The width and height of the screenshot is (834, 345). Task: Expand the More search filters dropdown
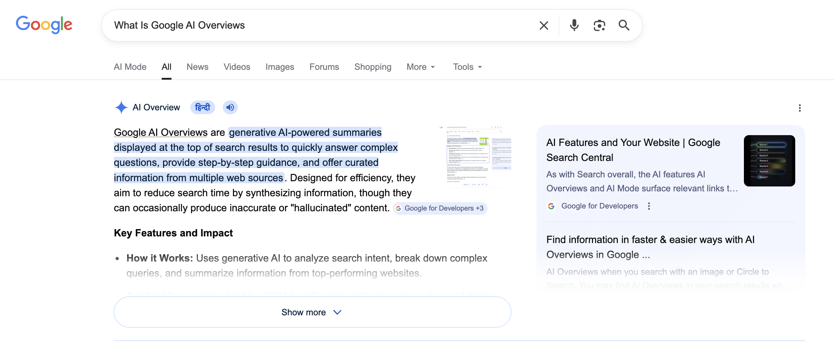(421, 67)
